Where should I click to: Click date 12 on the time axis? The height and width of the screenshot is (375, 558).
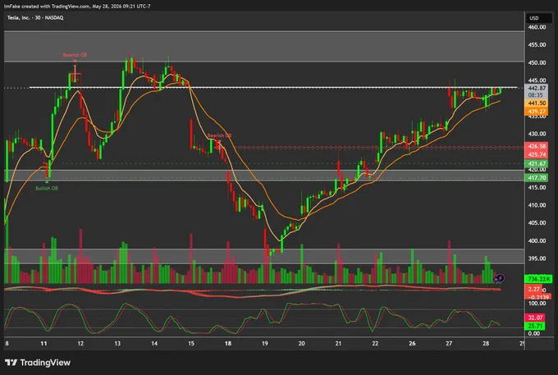pyautogui.click(x=80, y=343)
